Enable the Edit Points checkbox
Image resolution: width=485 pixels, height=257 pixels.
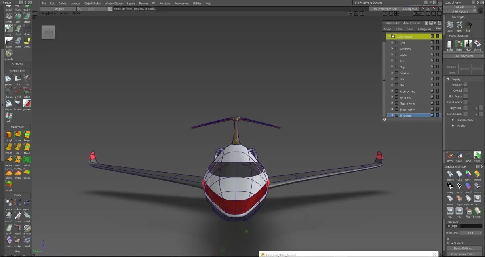tap(465, 96)
